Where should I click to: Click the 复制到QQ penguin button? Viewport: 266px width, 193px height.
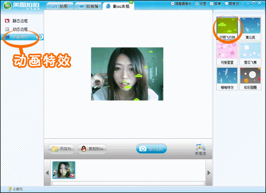pyautogui.click(x=92, y=149)
